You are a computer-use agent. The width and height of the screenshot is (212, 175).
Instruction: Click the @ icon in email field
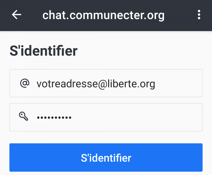click(24, 83)
